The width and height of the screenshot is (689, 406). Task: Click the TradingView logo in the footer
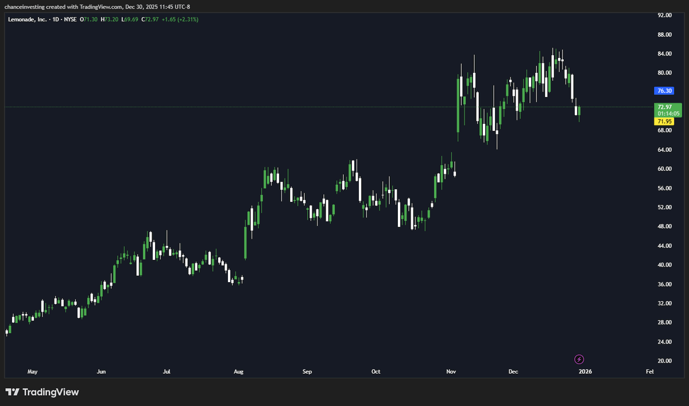(x=42, y=392)
